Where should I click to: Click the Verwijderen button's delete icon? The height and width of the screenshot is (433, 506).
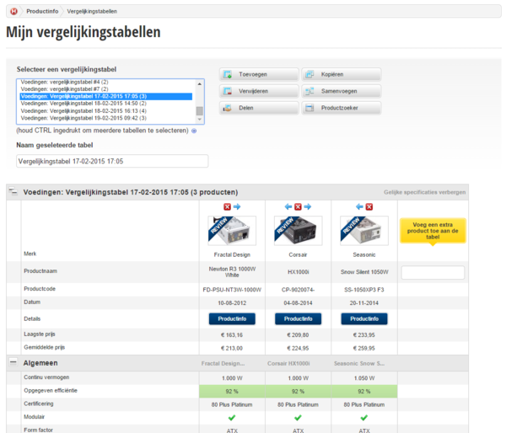click(228, 91)
